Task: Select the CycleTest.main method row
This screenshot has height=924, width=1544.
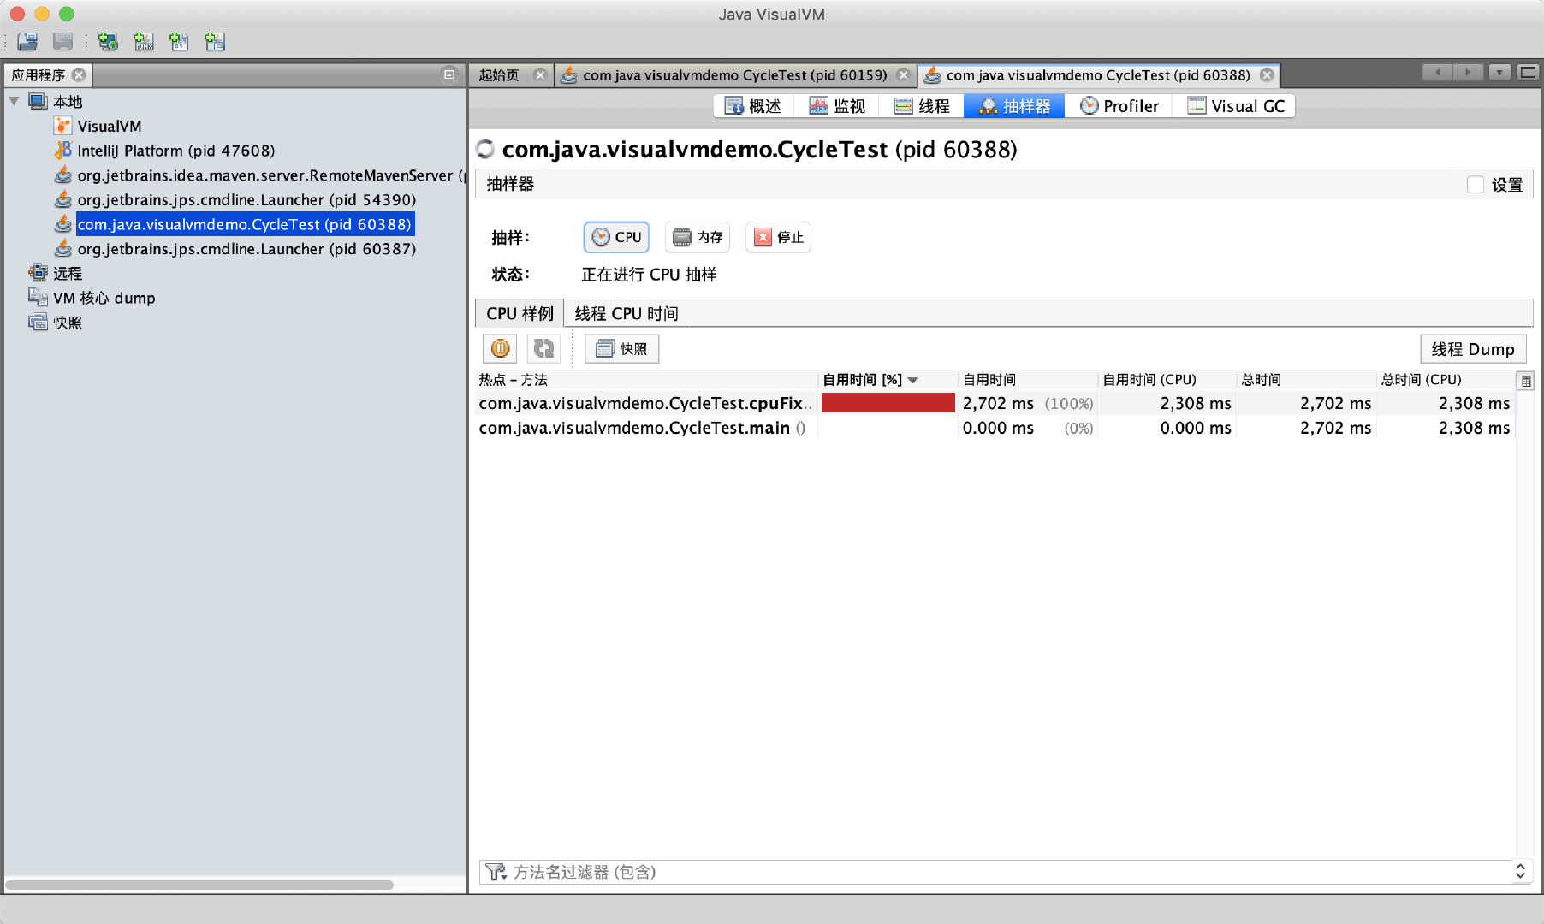Action: point(995,428)
